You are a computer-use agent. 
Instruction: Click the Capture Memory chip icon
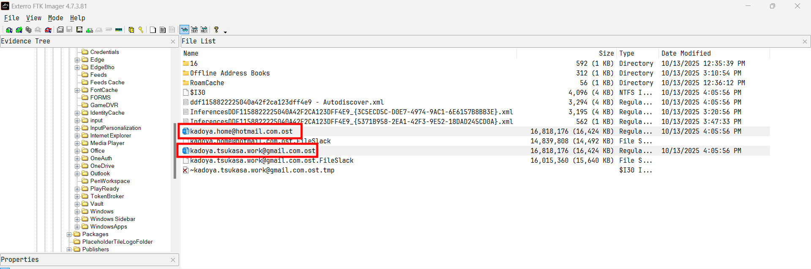pyautogui.click(x=119, y=30)
